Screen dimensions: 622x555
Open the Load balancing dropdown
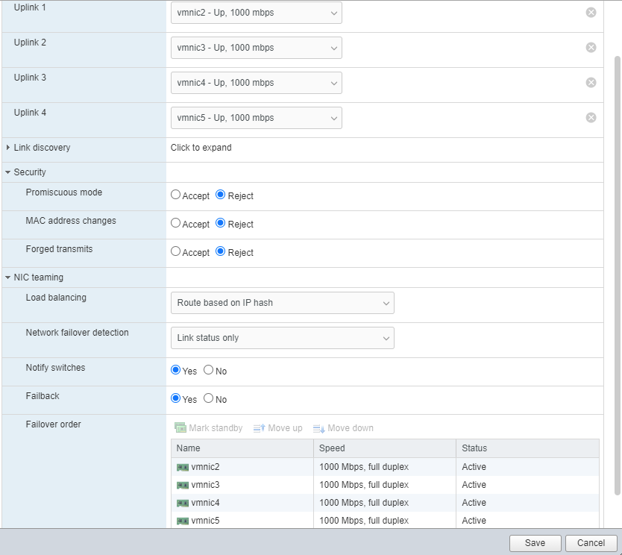[282, 303]
